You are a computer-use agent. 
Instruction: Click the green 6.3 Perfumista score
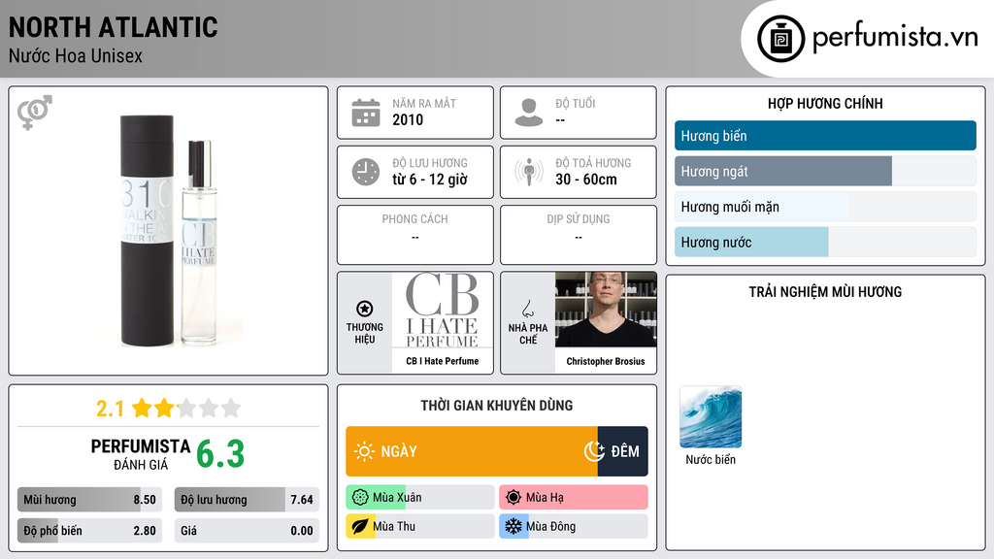pos(220,454)
